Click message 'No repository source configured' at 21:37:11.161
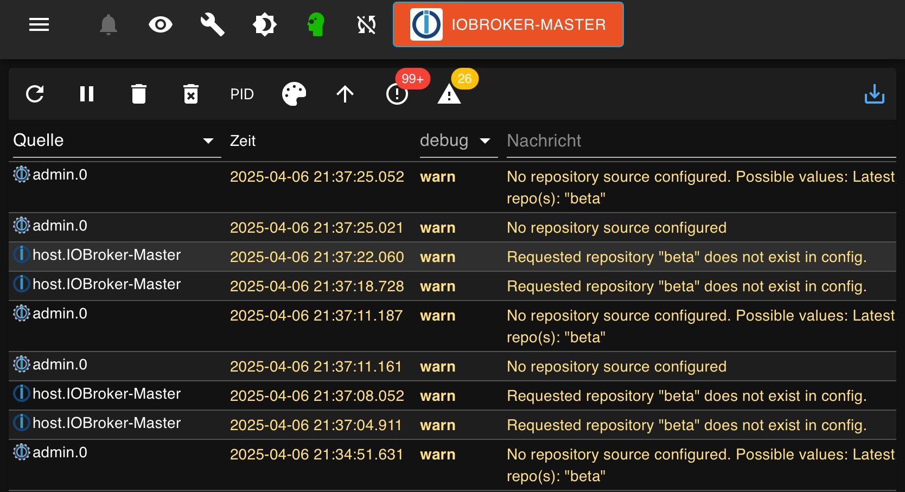Image resolution: width=905 pixels, height=492 pixels. [616, 367]
